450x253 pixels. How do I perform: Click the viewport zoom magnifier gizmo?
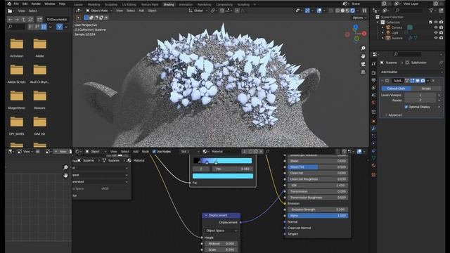[x=363, y=48]
